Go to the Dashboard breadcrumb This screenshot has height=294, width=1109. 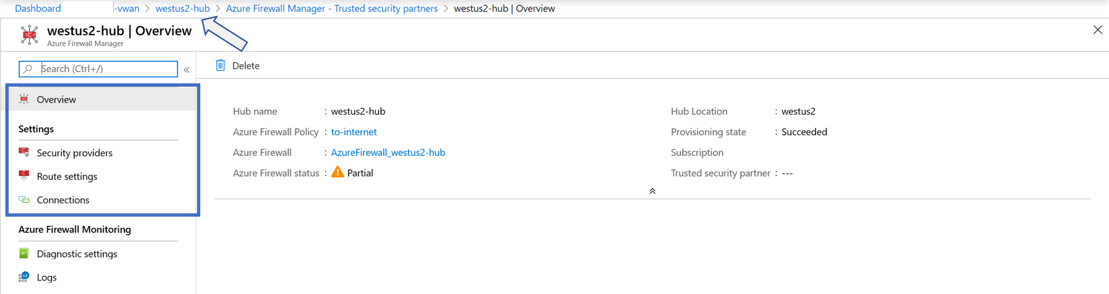(x=38, y=9)
